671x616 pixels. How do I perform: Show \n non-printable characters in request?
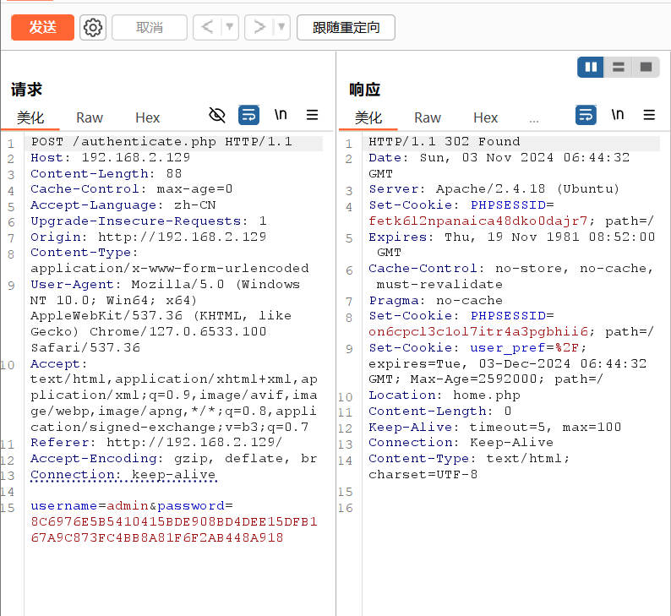click(x=280, y=115)
